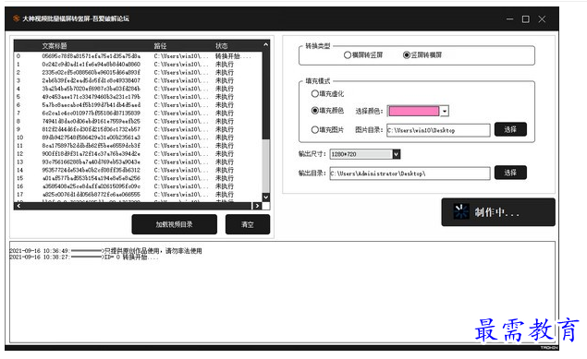Click the pink color swatch
The height and width of the screenshot is (359, 587).
[413, 111]
